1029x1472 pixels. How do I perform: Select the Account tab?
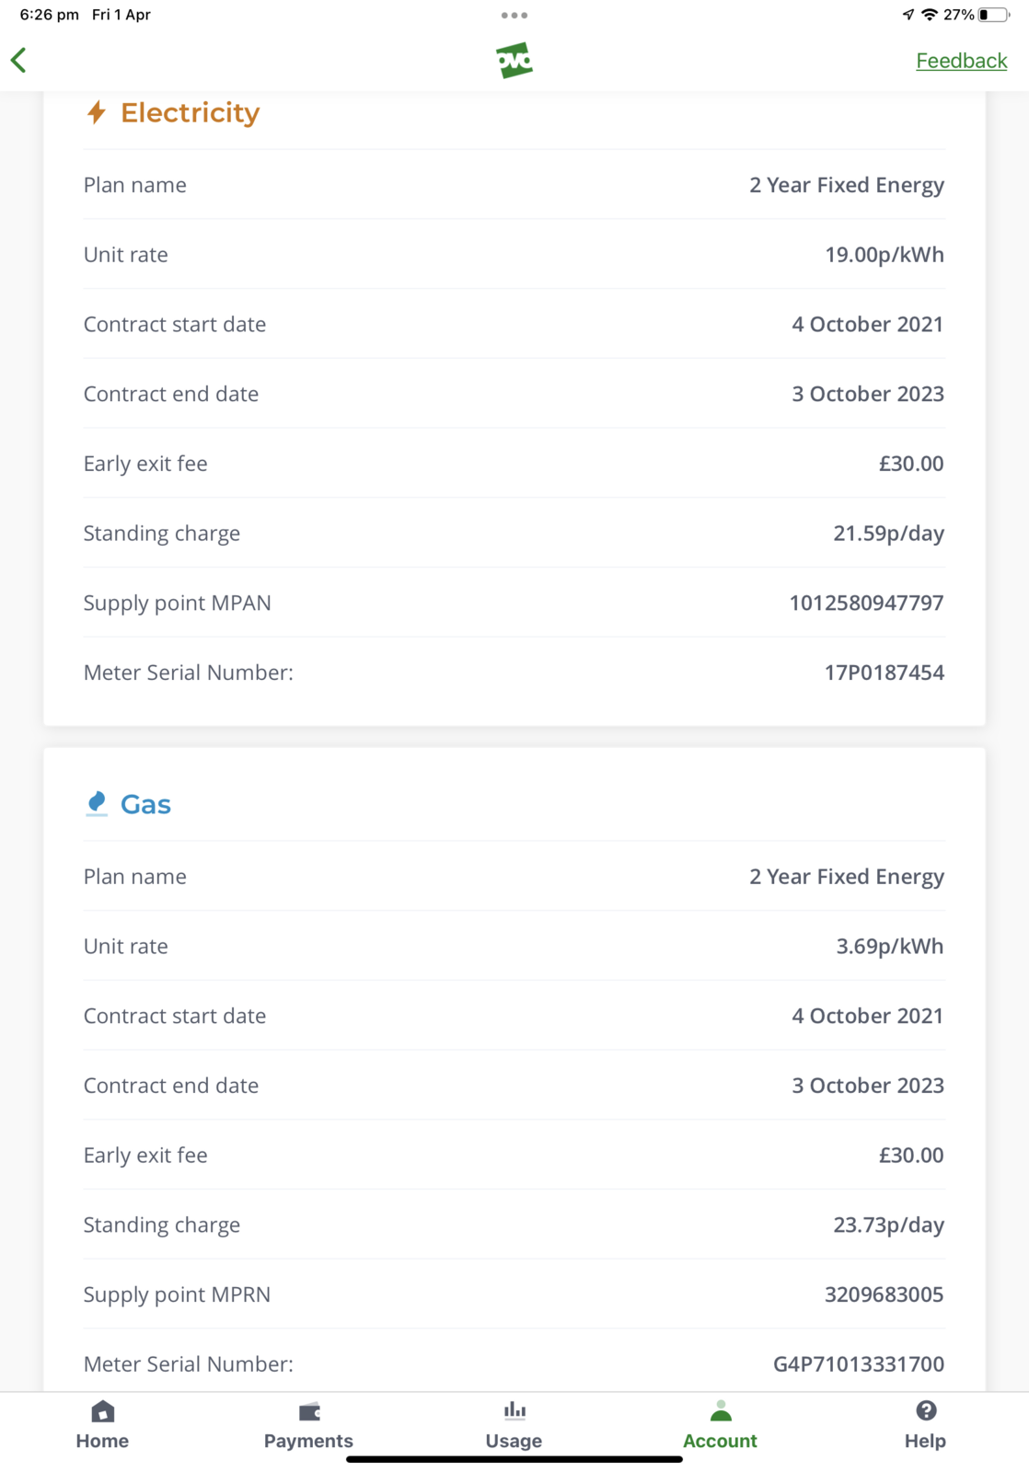(720, 1424)
